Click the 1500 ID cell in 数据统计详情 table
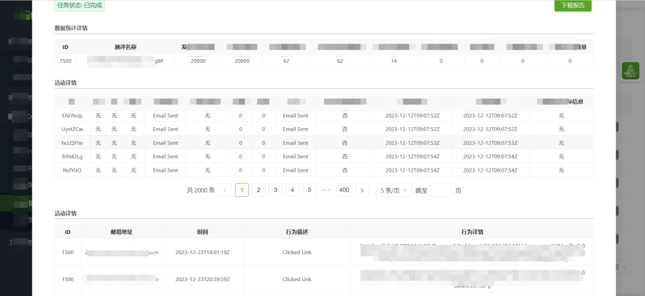645x296 pixels. click(66, 61)
